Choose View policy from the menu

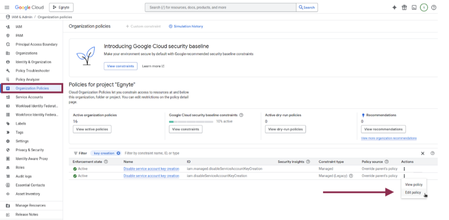pos(414,185)
